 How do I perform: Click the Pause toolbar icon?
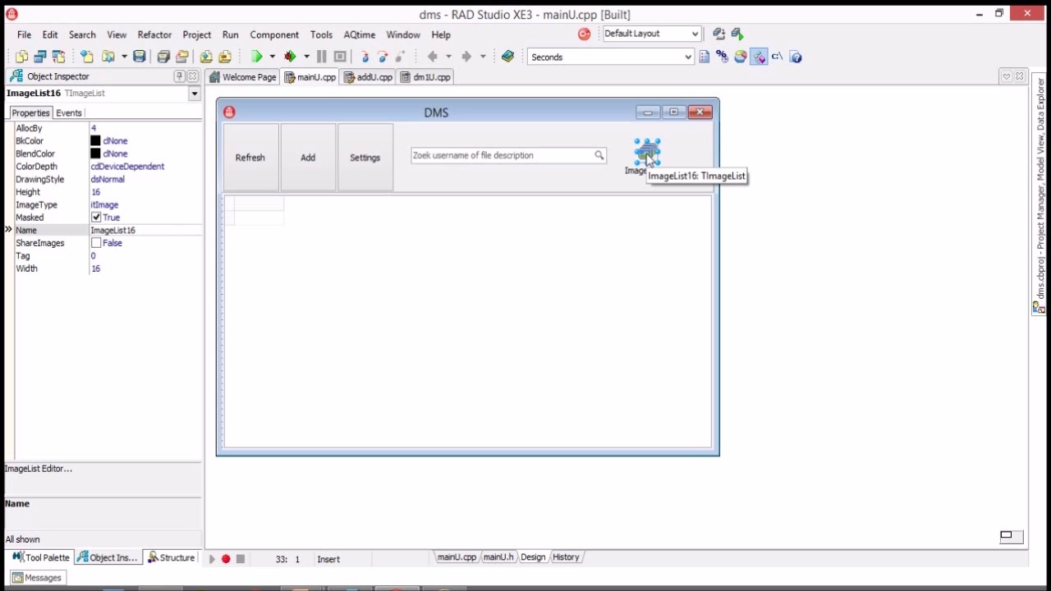click(x=322, y=57)
